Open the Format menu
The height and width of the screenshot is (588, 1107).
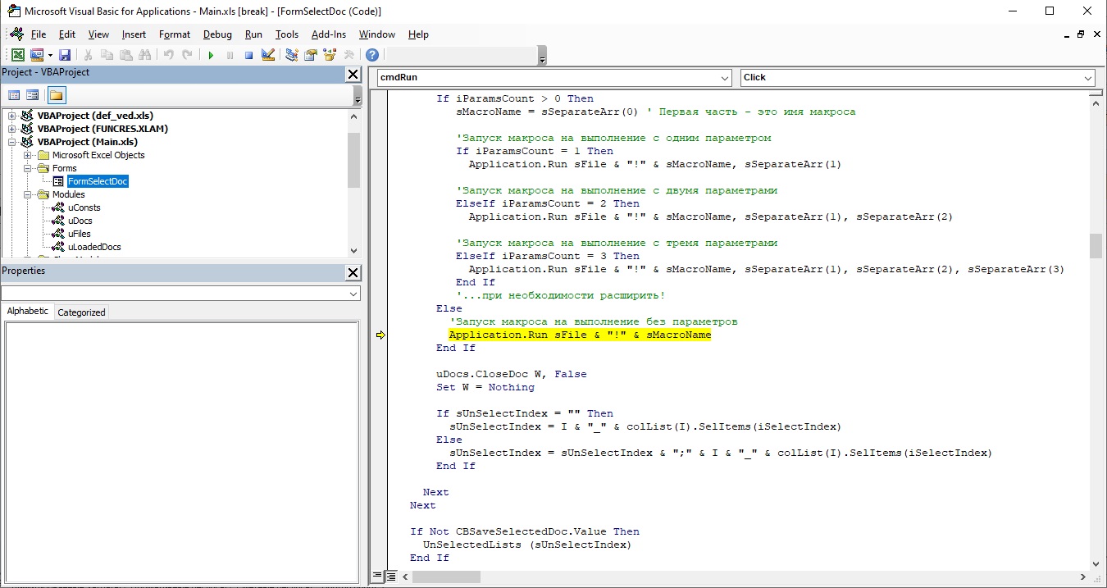175,34
